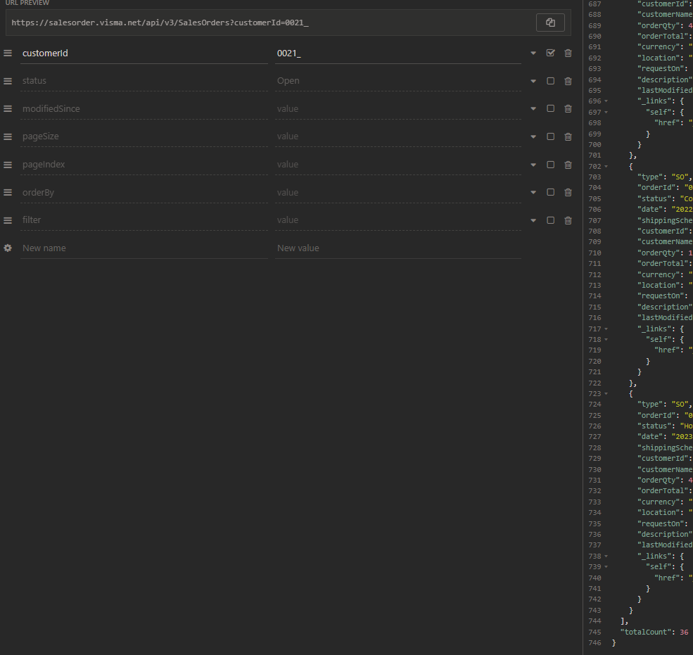The width and height of the screenshot is (693, 655).
Task: Collapse the self block at line 739
Action: 606,567
